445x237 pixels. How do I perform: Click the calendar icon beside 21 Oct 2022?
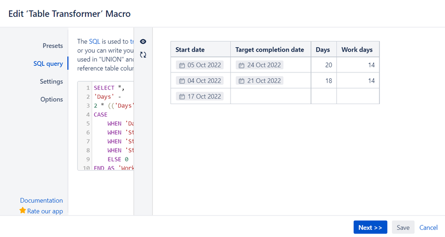coord(242,81)
